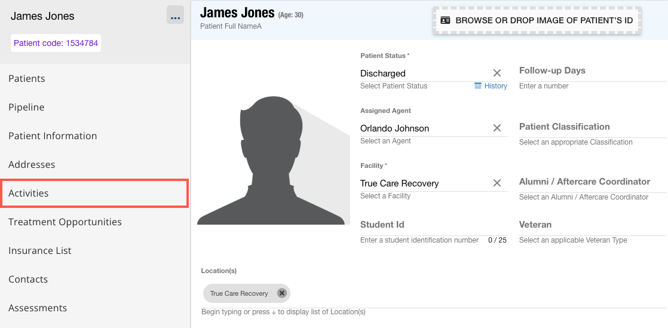Click Browse or Drop Image of Patient's ID
668x328 pixels.
(x=543, y=20)
